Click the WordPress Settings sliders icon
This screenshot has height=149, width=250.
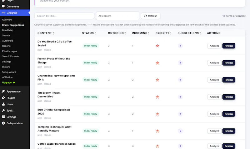[x=3, y=117]
